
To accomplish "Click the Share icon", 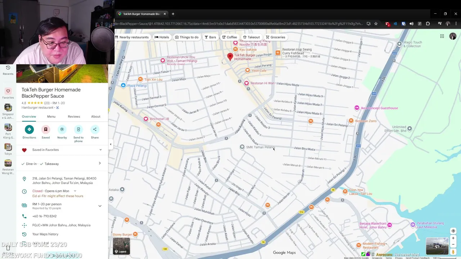I will point(95,129).
